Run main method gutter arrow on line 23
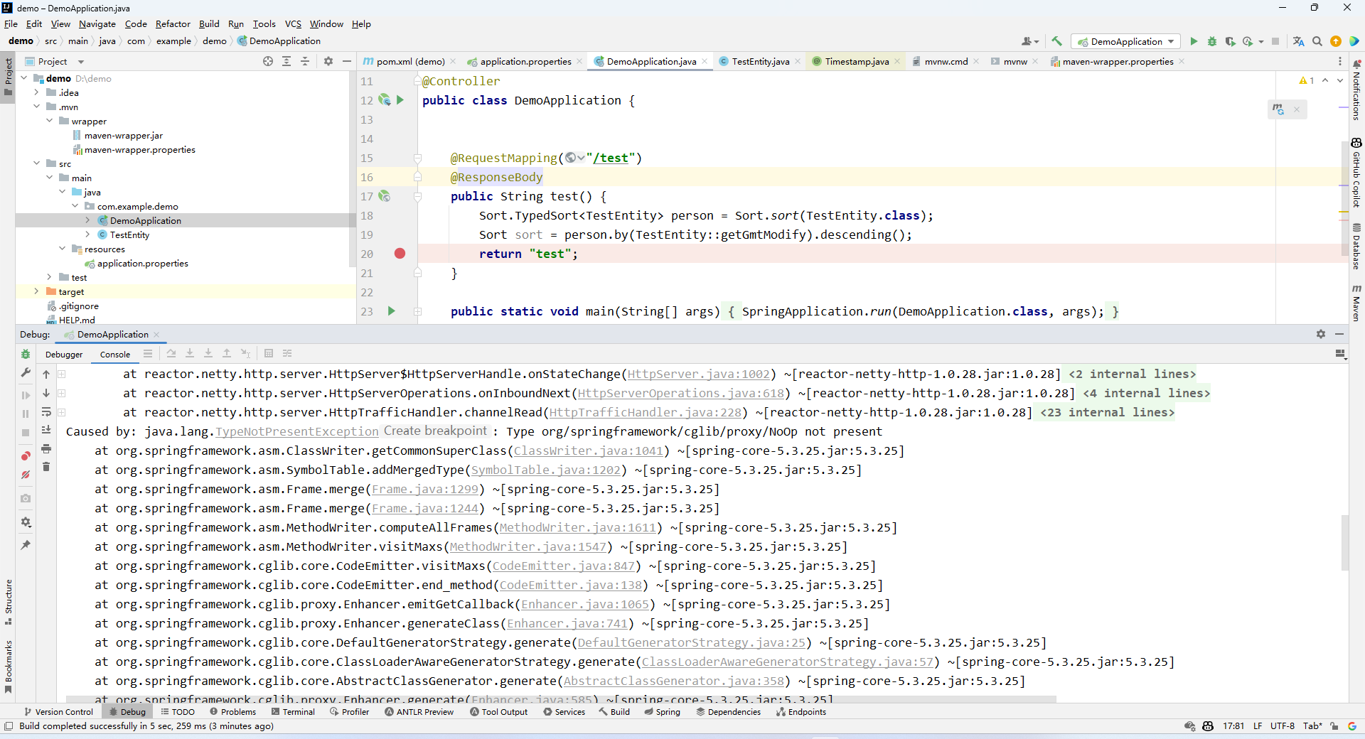The width and height of the screenshot is (1365, 739). 391,311
